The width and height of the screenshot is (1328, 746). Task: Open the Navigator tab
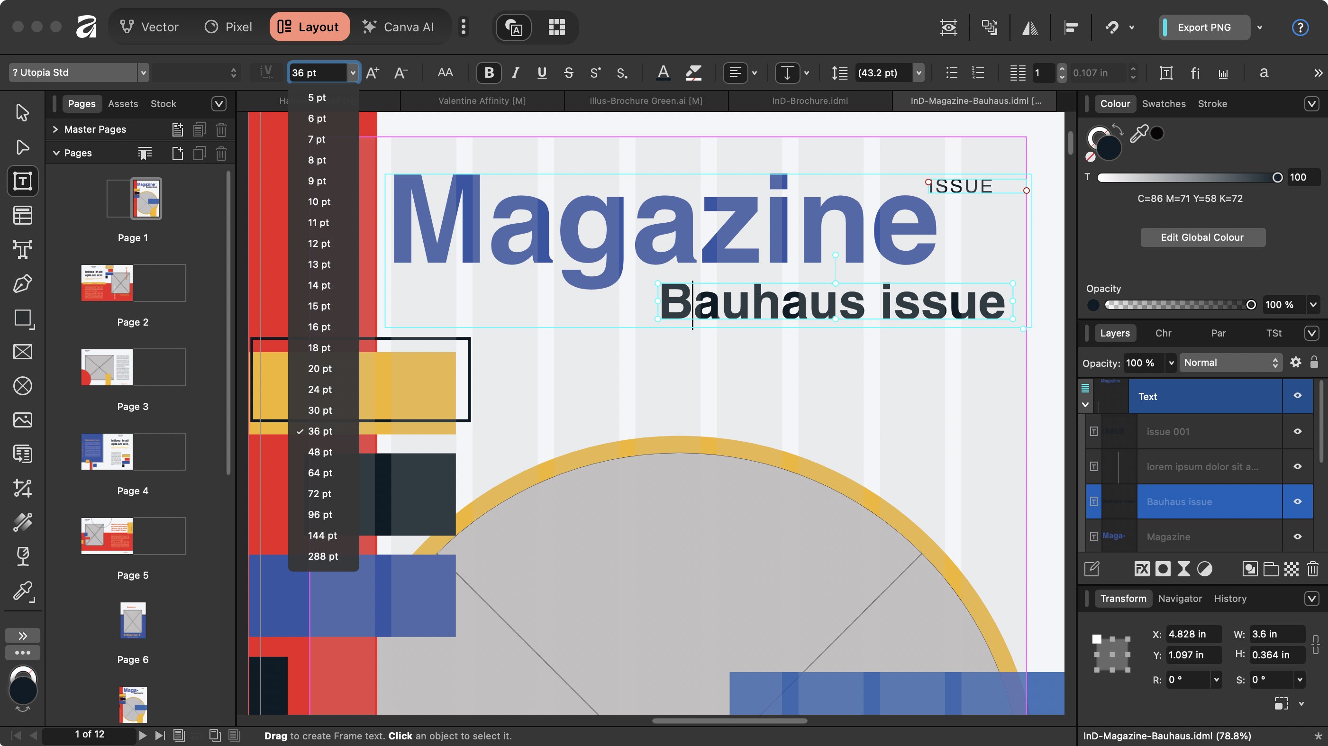pyautogui.click(x=1180, y=598)
